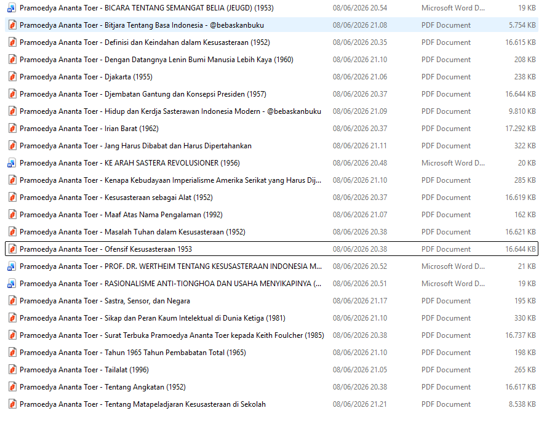Click size 16.737 KB of Surat Terbuka file
The height and width of the screenshot is (424, 555).
521,335
